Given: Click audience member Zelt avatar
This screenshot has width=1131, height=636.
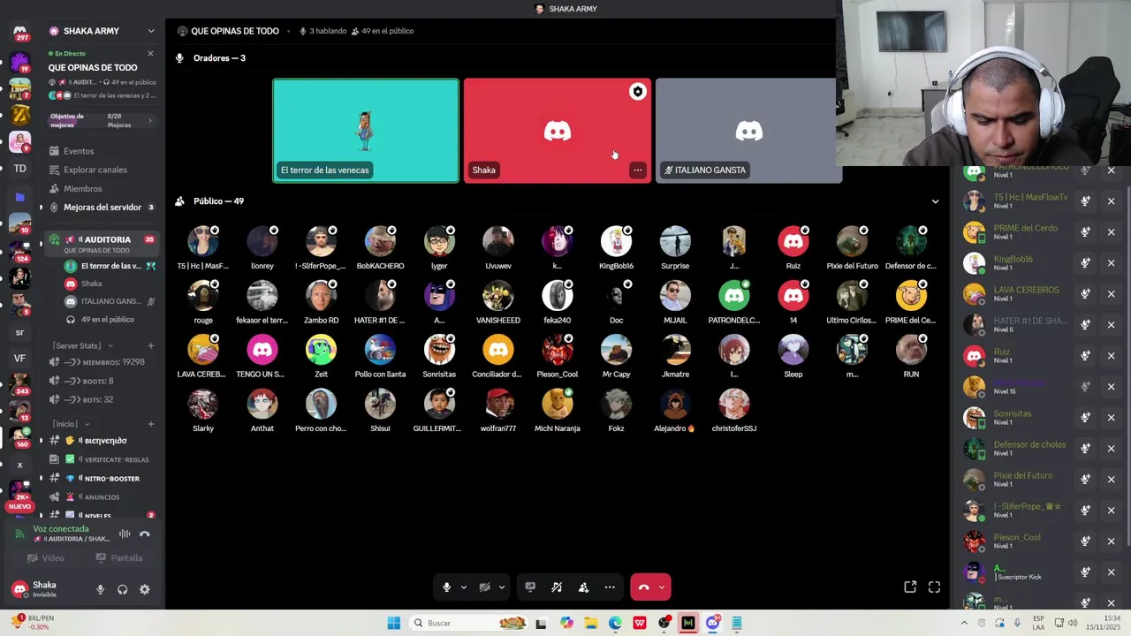Looking at the screenshot, I should [321, 351].
